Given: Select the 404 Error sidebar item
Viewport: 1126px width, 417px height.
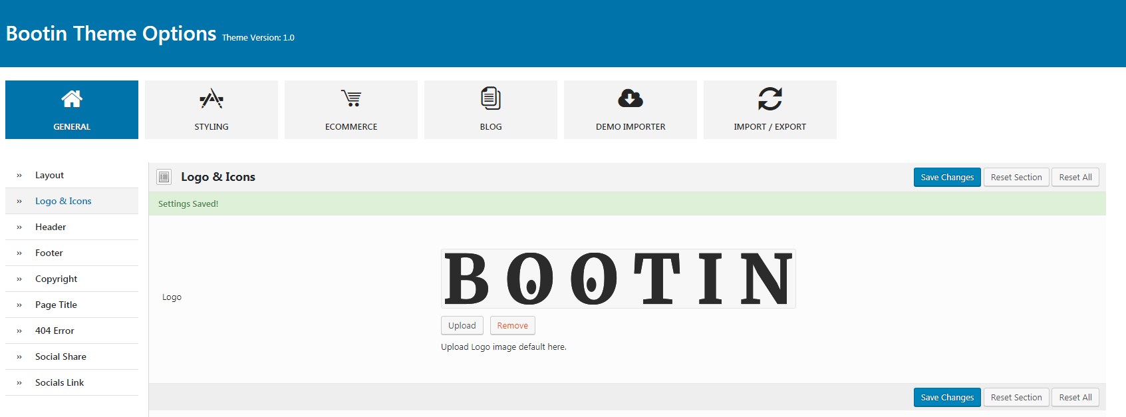Looking at the screenshot, I should [x=55, y=331].
